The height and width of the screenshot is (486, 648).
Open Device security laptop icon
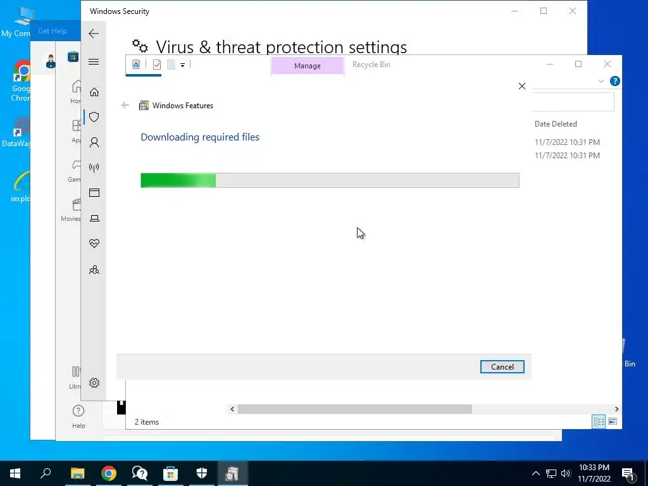pos(94,218)
